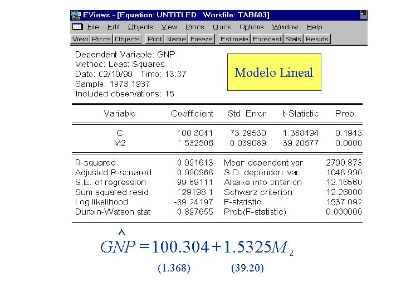Click the Durbin-Watson stat label
This screenshot has width=401, height=301.
113,212
